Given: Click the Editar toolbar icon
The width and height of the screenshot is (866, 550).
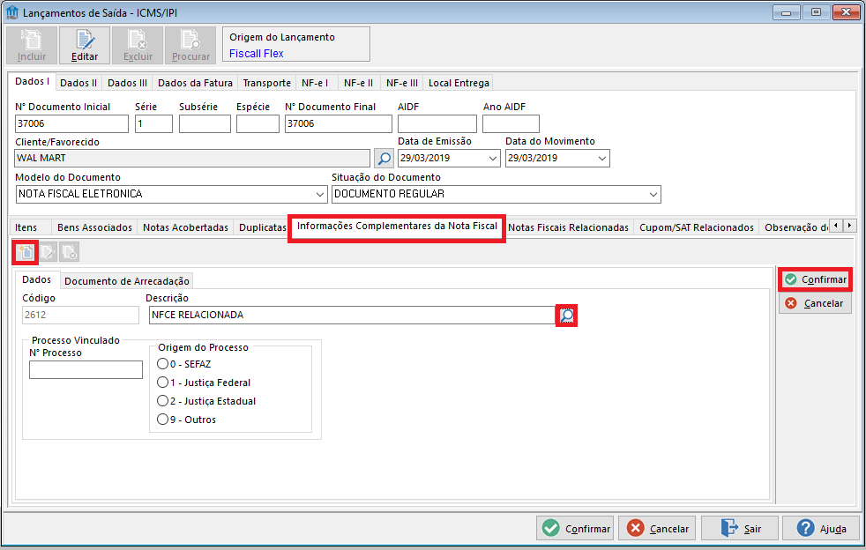Looking at the screenshot, I should (85, 45).
